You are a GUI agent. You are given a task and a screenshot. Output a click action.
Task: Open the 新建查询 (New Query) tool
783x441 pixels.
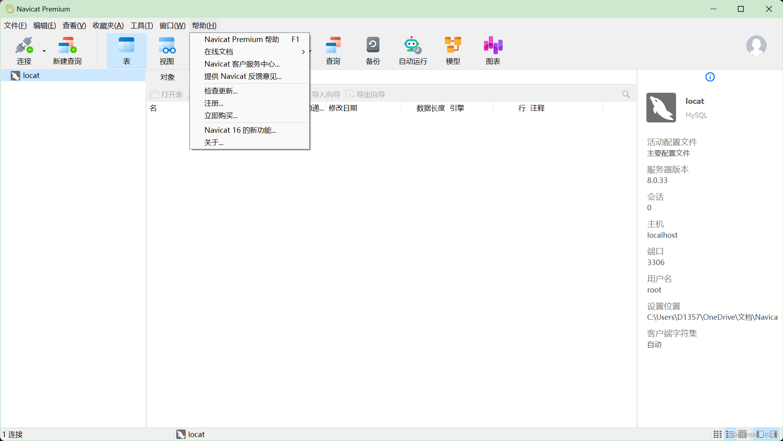67,50
